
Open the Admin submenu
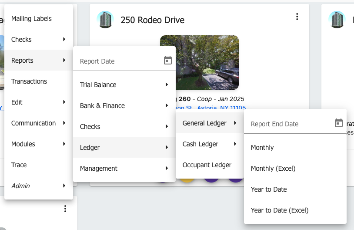[39, 186]
